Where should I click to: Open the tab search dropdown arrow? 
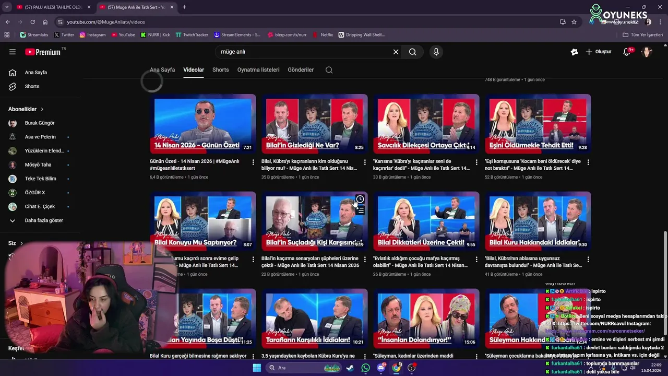tap(6, 7)
